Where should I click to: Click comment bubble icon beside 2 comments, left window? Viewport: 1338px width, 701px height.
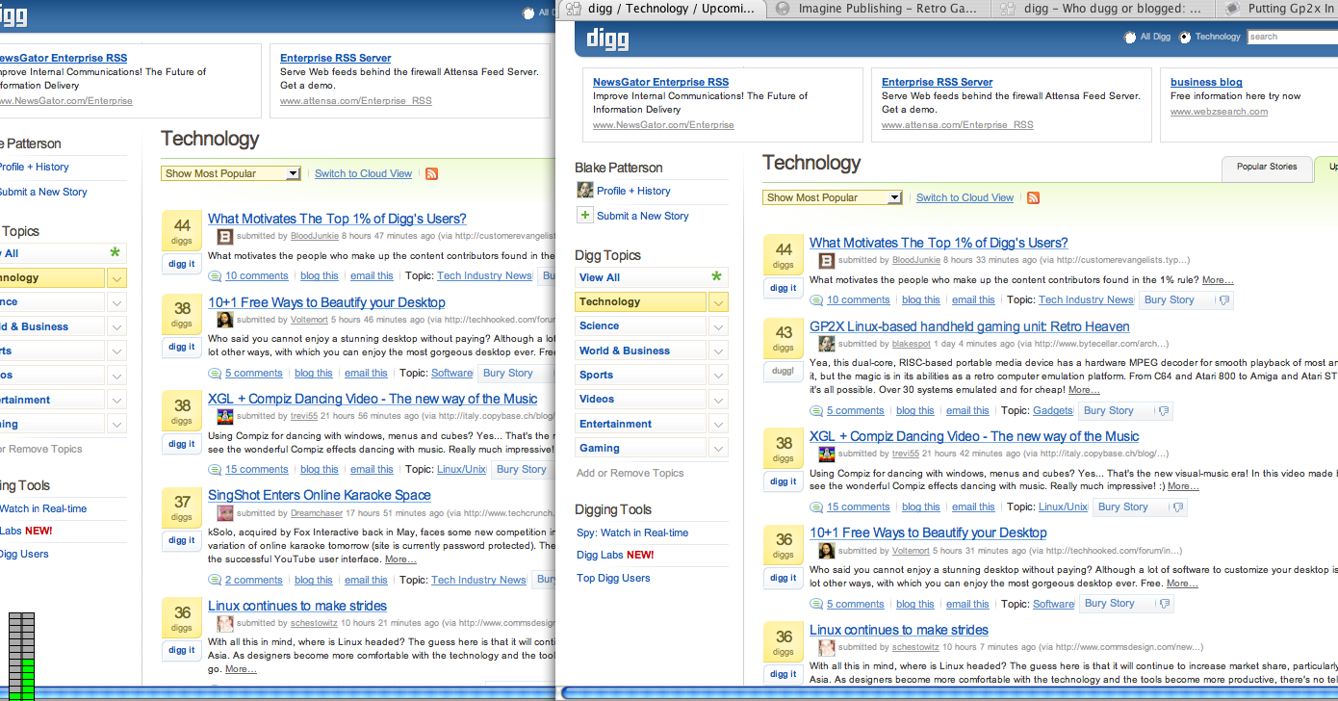[216, 581]
